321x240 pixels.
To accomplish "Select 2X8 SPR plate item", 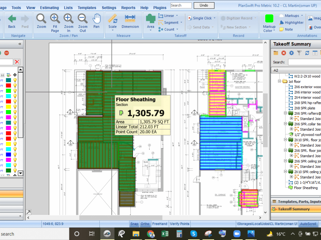I will point(305,108).
